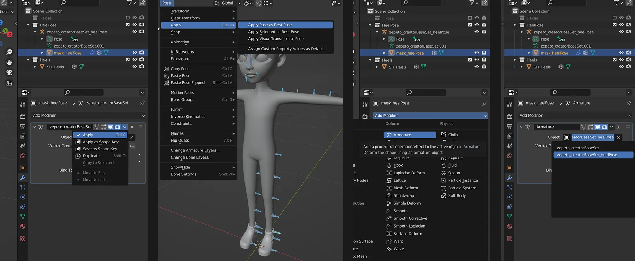
Task: Hide mask_heelPose via eye icon in rightmost outliner
Action: coord(621,53)
